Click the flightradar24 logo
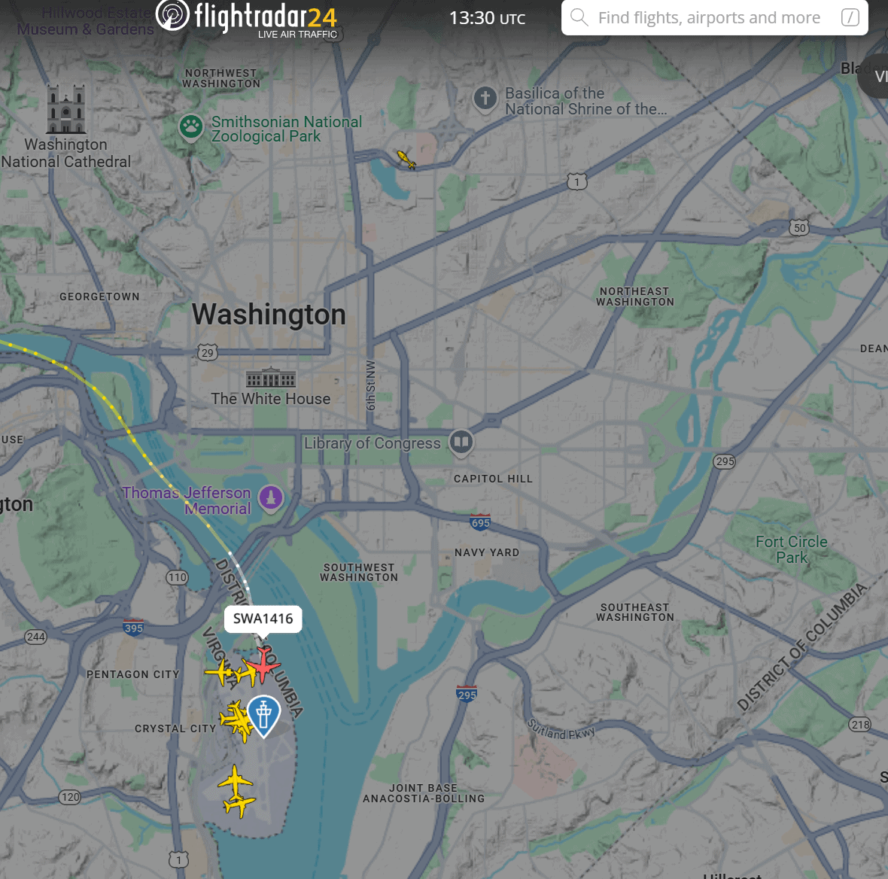This screenshot has width=888, height=879. (x=246, y=18)
